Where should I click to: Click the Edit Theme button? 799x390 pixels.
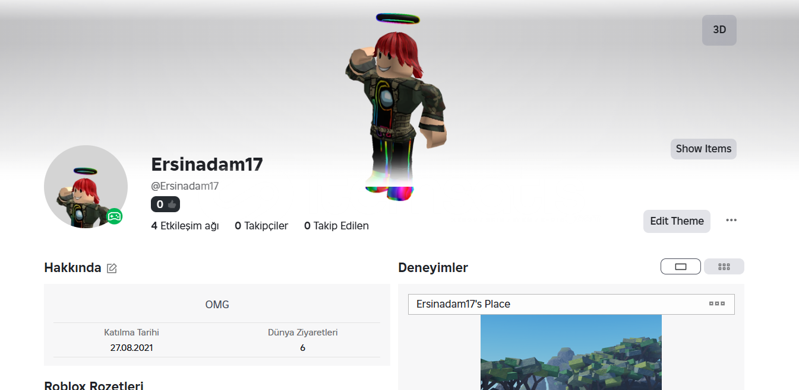click(677, 221)
